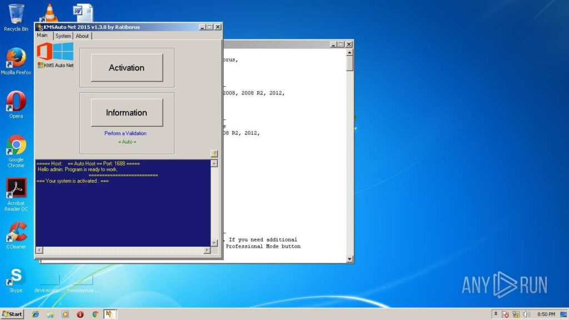Screen dimensions: 569x320
Task: Click the Information button
Action: (127, 113)
